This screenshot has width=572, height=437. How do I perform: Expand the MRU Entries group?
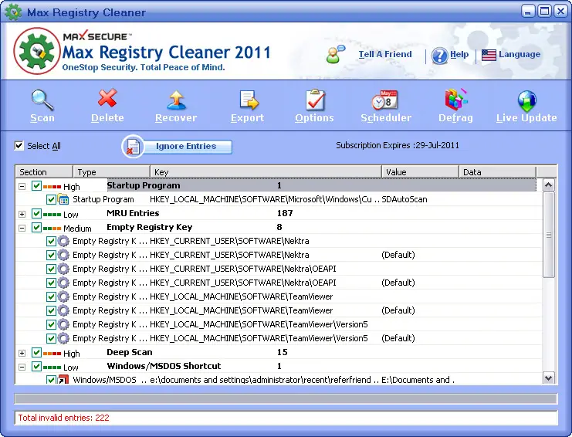click(x=22, y=214)
